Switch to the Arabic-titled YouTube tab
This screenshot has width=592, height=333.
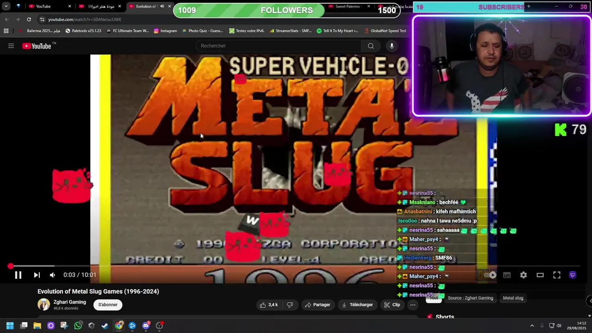[x=100, y=6]
